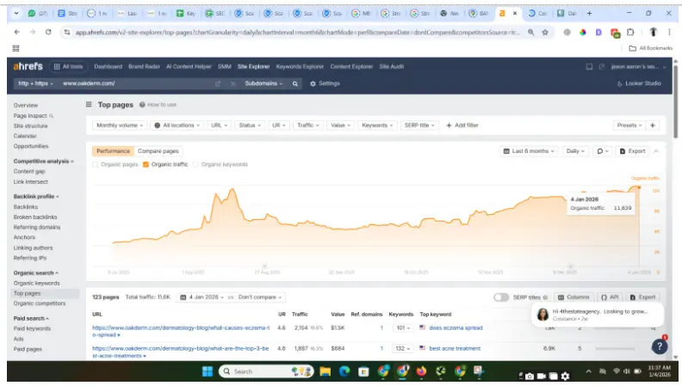Screen dimensions: 682x386
Task: Open Firefox from taskbar
Action: point(421,371)
